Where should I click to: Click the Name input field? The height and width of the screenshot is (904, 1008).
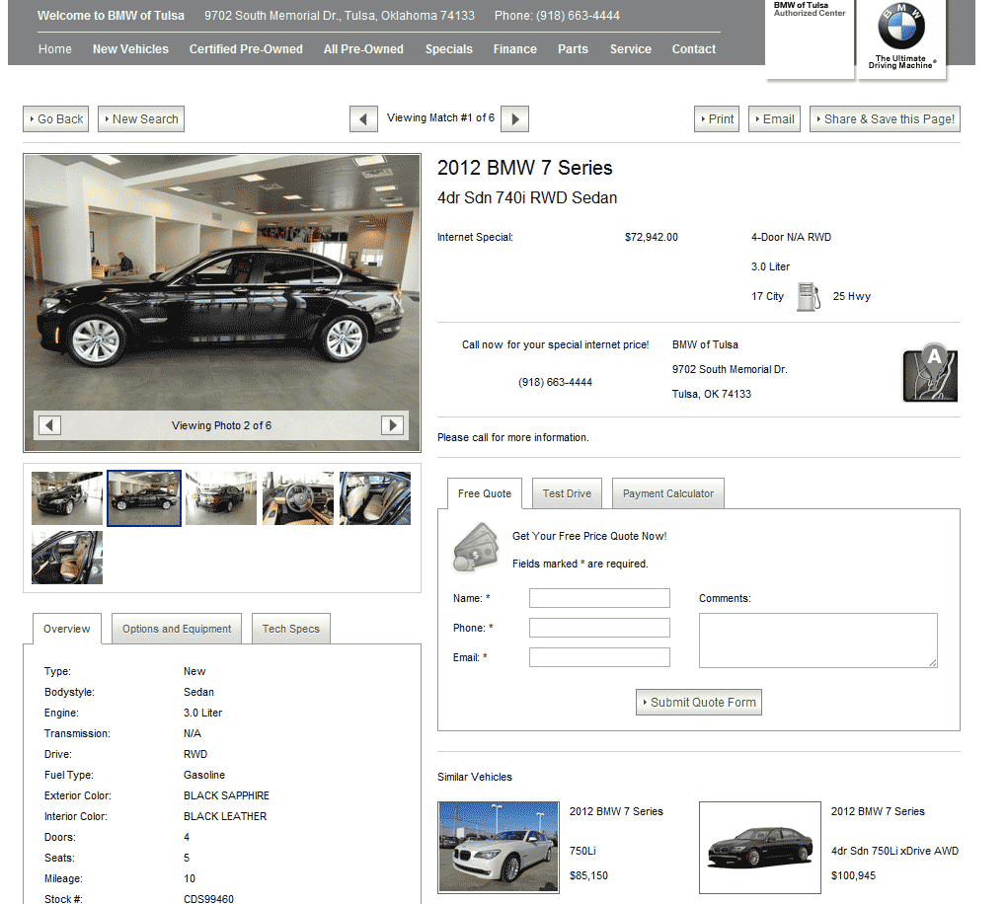coord(599,598)
